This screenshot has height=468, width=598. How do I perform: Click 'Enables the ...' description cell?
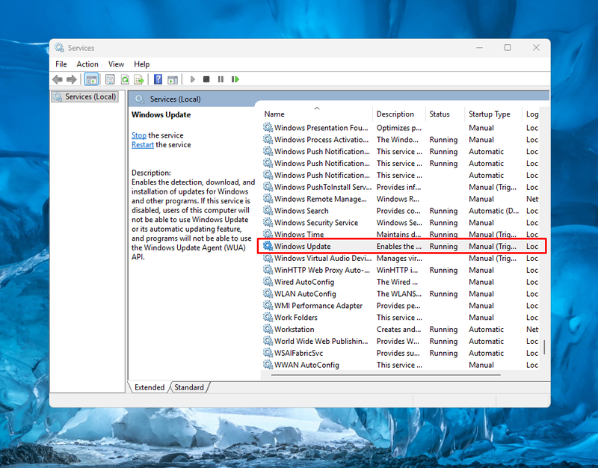point(399,247)
